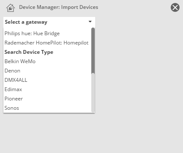Choose Sonos from the dropdown
The image size is (183, 153).
point(48,108)
